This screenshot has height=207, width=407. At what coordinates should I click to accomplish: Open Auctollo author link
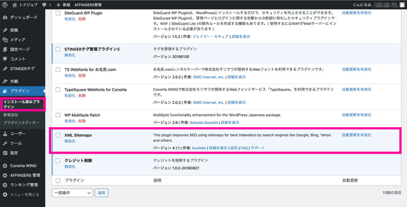point(199,148)
